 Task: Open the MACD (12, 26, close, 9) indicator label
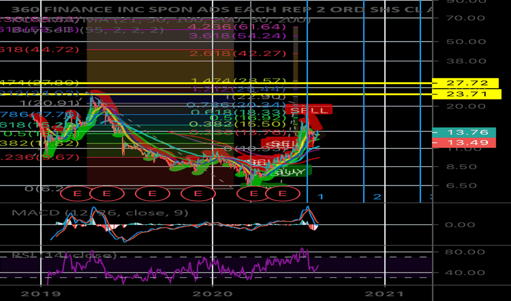[x=100, y=213]
